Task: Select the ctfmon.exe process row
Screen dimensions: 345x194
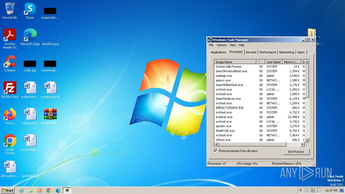Action: pos(260,140)
